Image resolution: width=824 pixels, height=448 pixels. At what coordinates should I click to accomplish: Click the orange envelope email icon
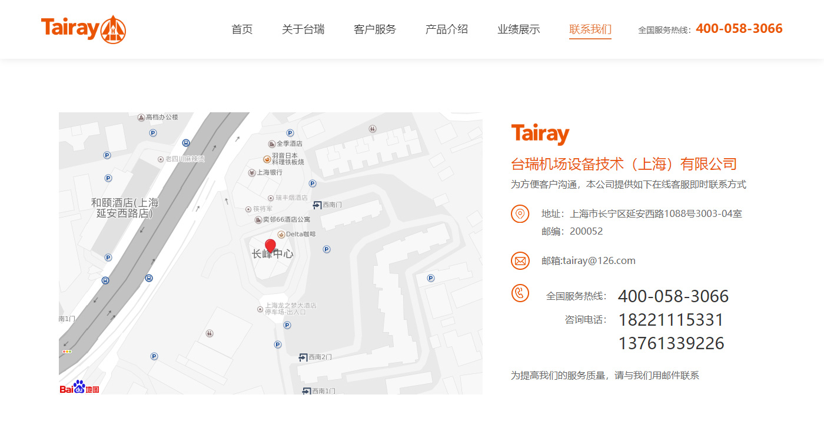pyautogui.click(x=520, y=260)
